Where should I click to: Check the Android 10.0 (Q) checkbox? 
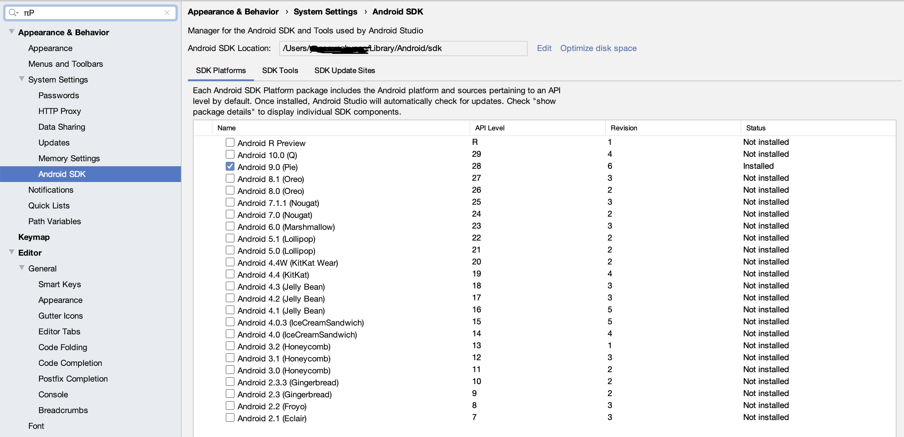point(230,155)
